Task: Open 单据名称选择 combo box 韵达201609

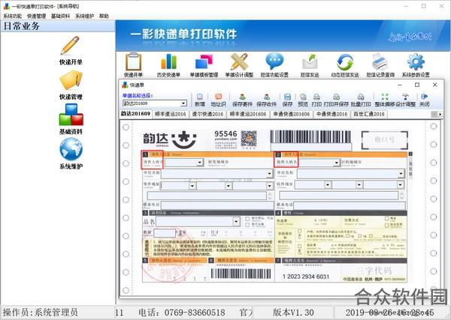Action: pos(155,103)
